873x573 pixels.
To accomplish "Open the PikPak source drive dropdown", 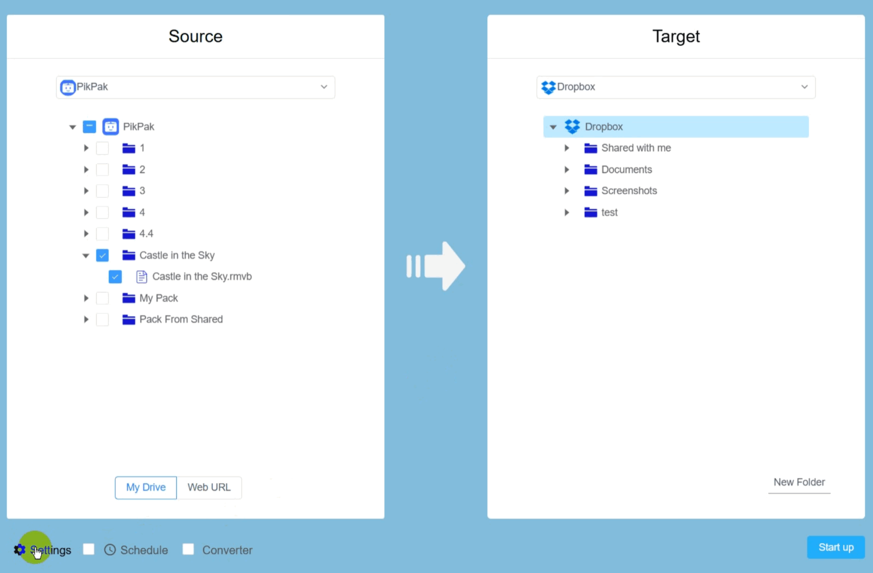I will (196, 87).
